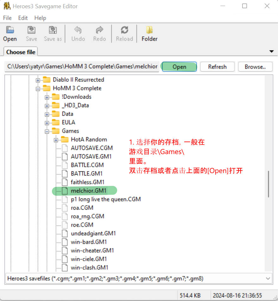
Task: Click the Undo arrow icon
Action: [78, 30]
